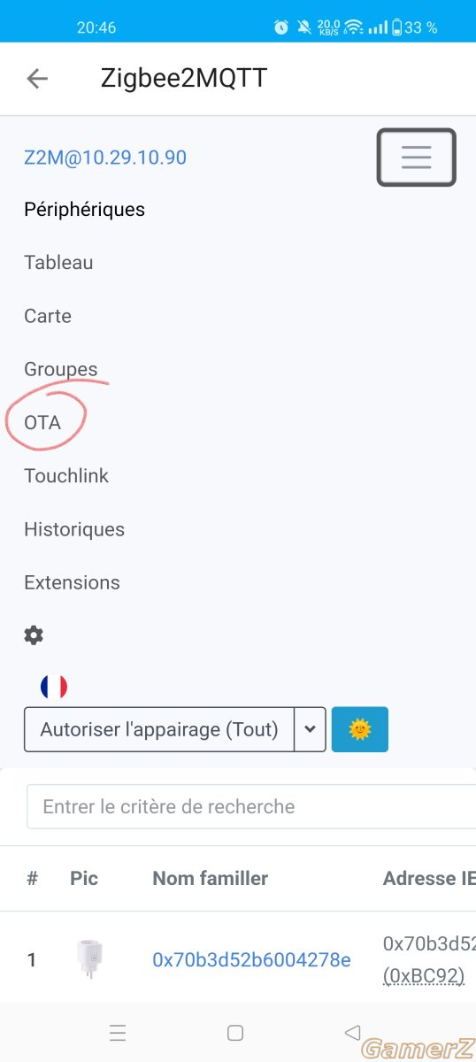Tap the back arrow beside Zigbee2MQTT
Image resolution: width=476 pixels, height=1062 pixels.
(37, 78)
